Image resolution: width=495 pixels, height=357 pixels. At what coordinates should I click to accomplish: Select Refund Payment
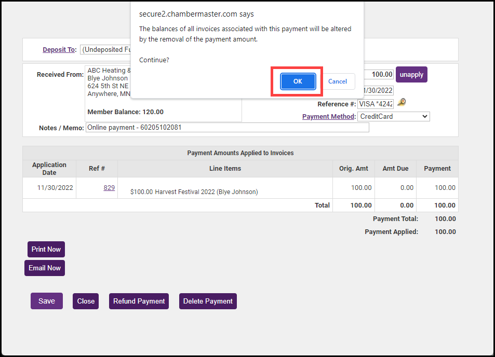coord(139,301)
